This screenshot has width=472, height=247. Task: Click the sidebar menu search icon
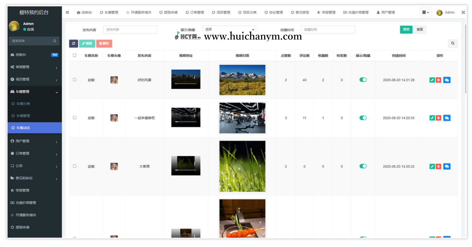[54, 41]
